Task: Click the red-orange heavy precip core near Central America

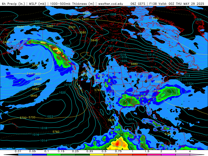Action: pyautogui.click(x=118, y=144)
